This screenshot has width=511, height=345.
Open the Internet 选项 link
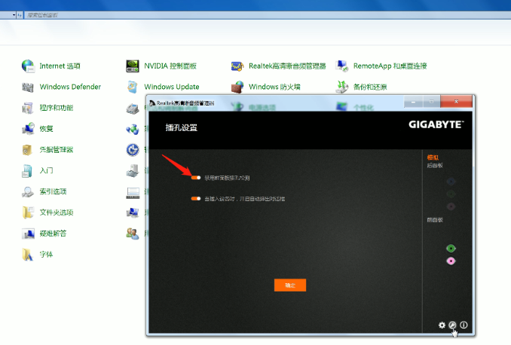[60, 66]
